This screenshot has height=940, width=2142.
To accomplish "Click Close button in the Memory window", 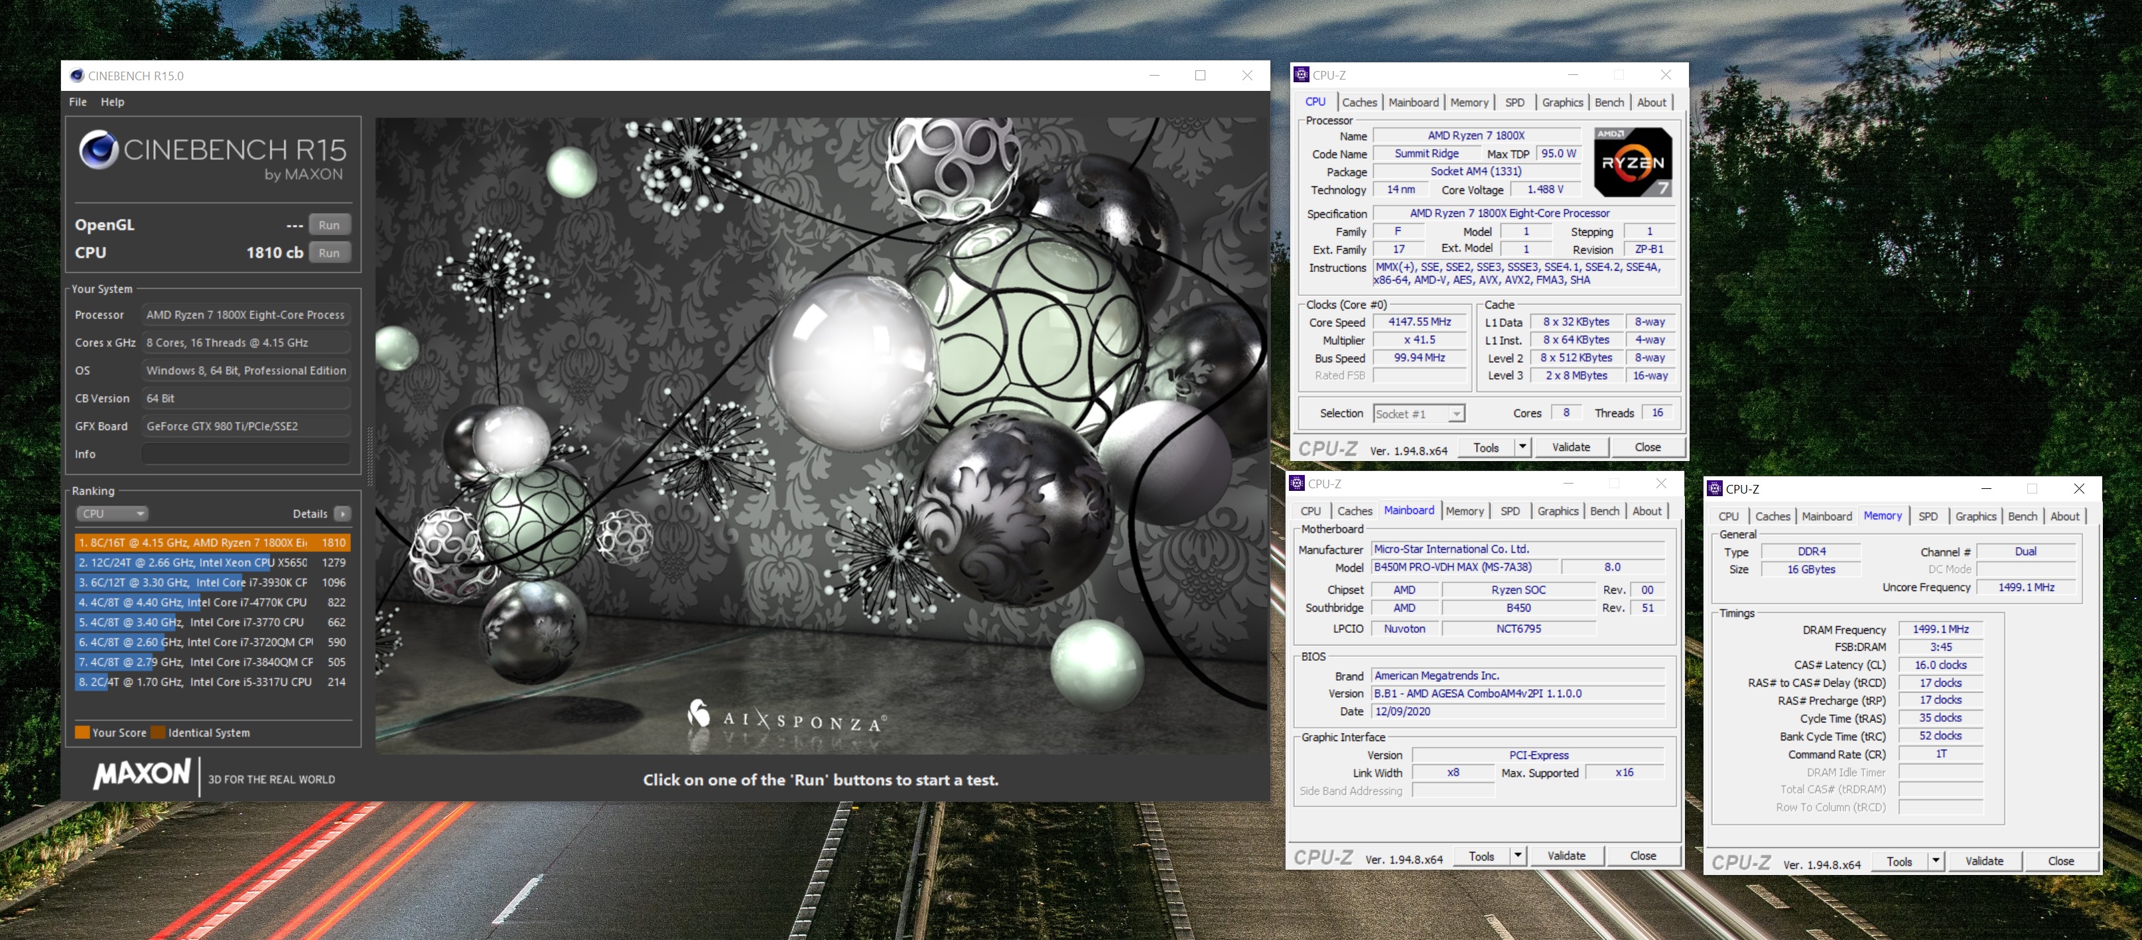I will pyautogui.click(x=2060, y=861).
